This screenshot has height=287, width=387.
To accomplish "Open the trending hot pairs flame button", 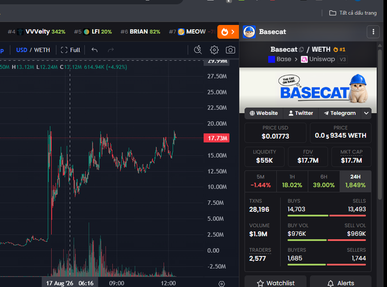I will pyautogui.click(x=228, y=32).
